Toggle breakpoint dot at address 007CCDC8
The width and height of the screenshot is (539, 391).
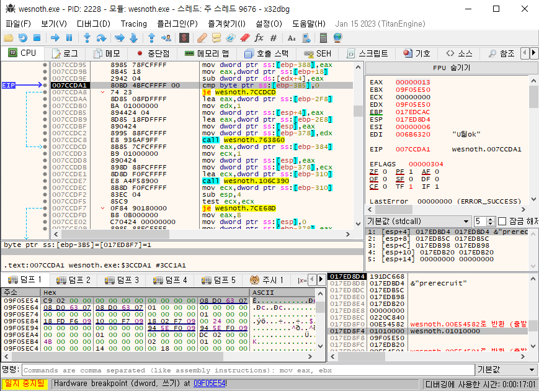[x=45, y=140]
